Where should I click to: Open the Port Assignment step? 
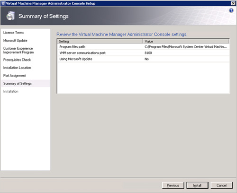point(15,76)
